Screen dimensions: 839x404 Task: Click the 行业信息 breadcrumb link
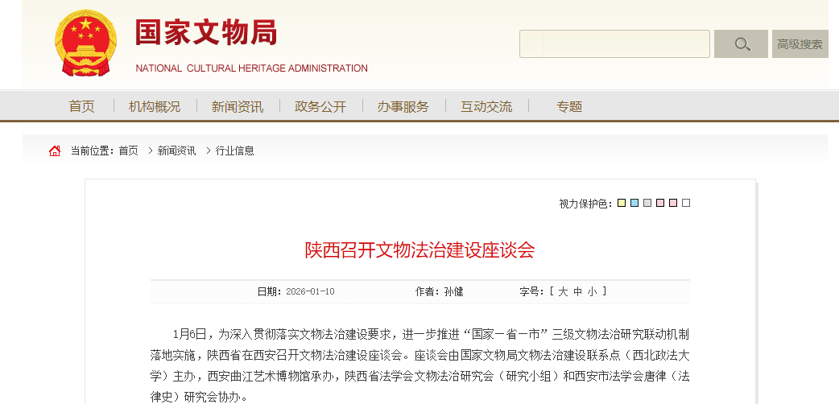pos(235,150)
